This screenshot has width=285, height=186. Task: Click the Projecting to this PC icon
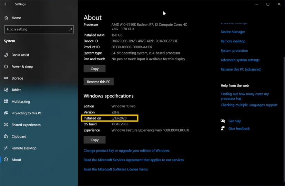(x=6, y=113)
